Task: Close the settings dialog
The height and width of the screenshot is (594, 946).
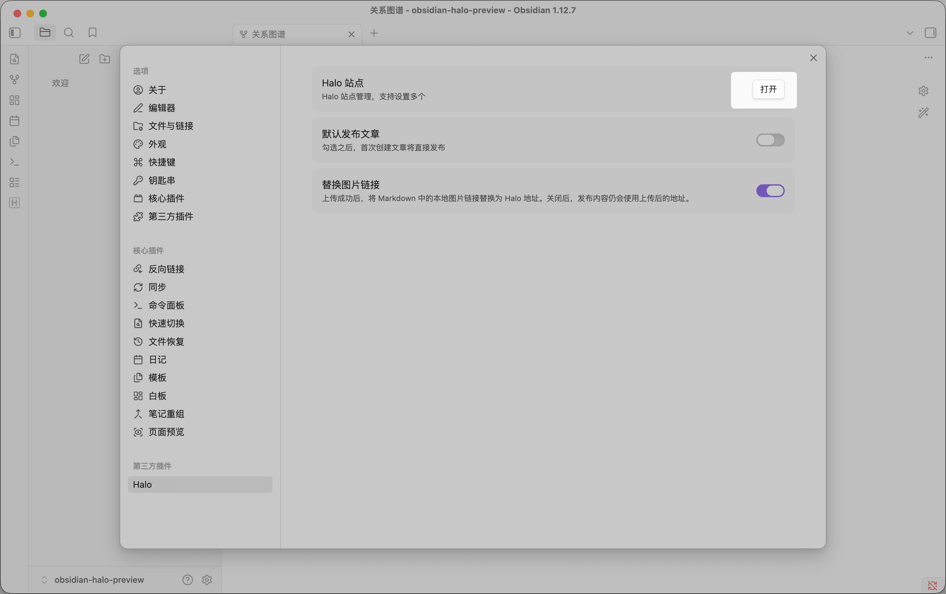Action: click(x=813, y=58)
